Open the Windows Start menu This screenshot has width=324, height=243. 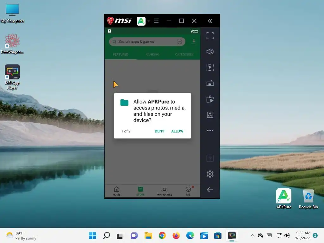tap(93, 235)
